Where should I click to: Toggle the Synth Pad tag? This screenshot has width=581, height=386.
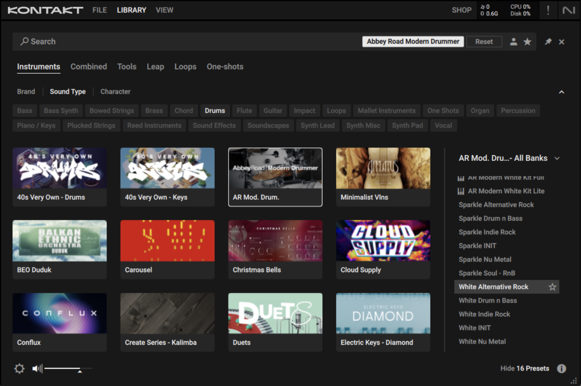(408, 126)
